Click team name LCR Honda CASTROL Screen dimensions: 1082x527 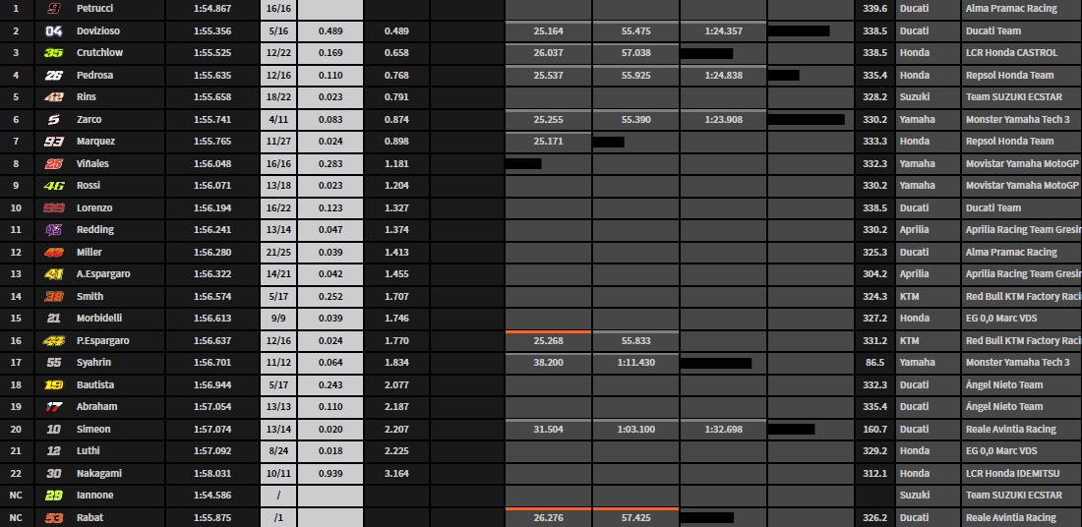(1011, 52)
